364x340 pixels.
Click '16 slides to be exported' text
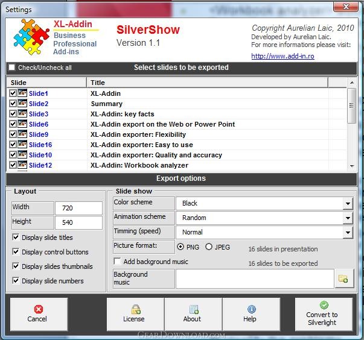click(x=283, y=263)
